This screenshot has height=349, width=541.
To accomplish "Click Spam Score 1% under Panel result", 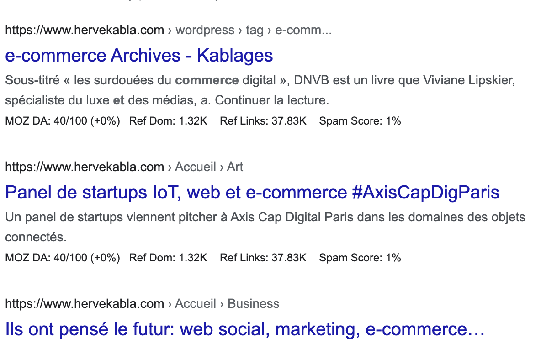I will coord(360,258).
